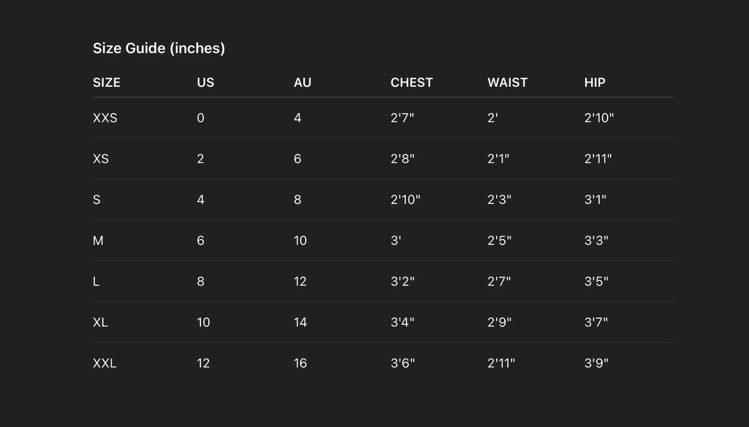Screen dimensions: 749x427
Task: Click the WAIST column header
Action: pyautogui.click(x=507, y=82)
